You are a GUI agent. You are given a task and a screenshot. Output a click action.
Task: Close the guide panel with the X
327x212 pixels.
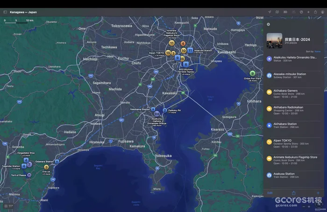pyautogui.click(x=269, y=24)
